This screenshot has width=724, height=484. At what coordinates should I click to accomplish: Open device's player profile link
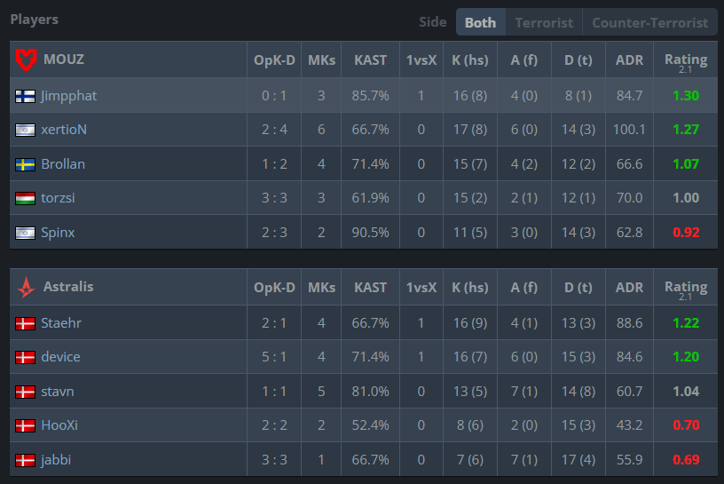[x=60, y=357]
